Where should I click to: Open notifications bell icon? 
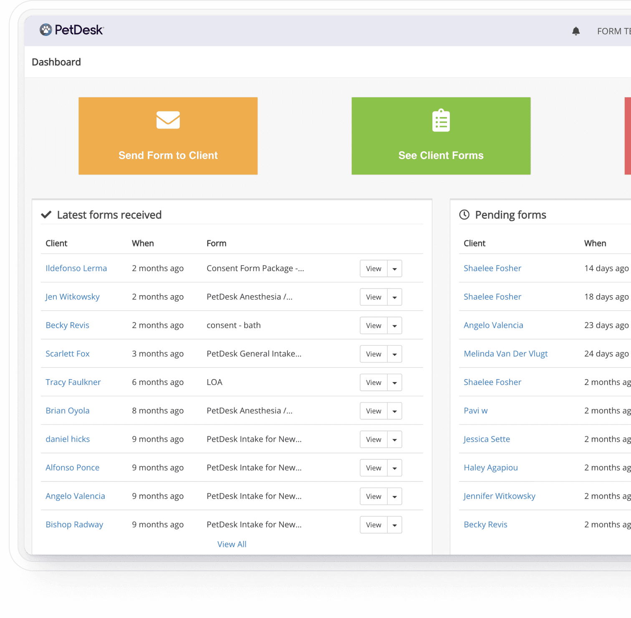click(576, 31)
